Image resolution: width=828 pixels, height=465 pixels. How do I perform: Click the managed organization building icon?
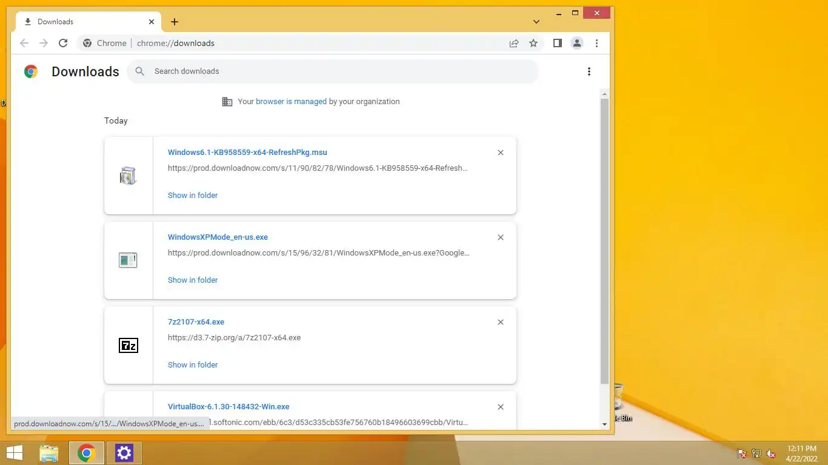[x=227, y=102]
